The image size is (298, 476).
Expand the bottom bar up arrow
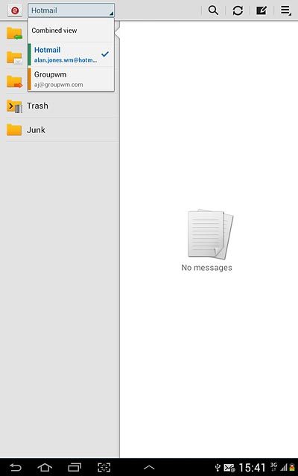(x=149, y=467)
